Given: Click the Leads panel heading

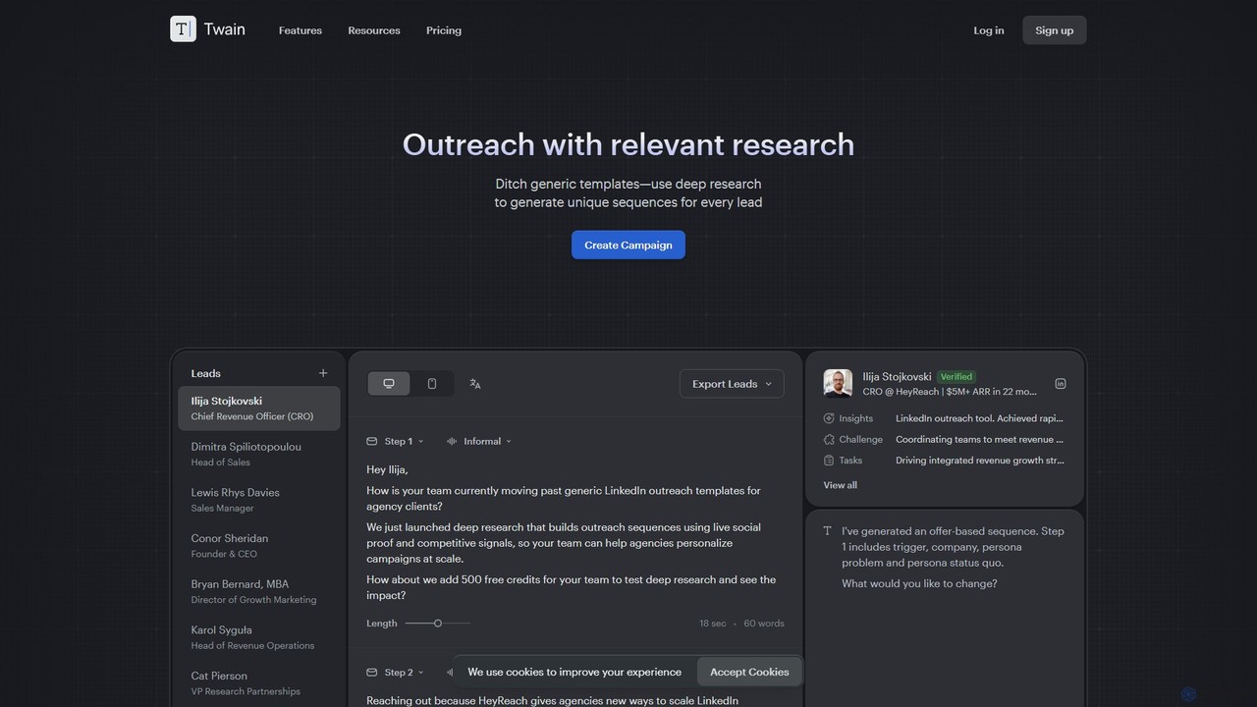Looking at the screenshot, I should tap(206, 373).
